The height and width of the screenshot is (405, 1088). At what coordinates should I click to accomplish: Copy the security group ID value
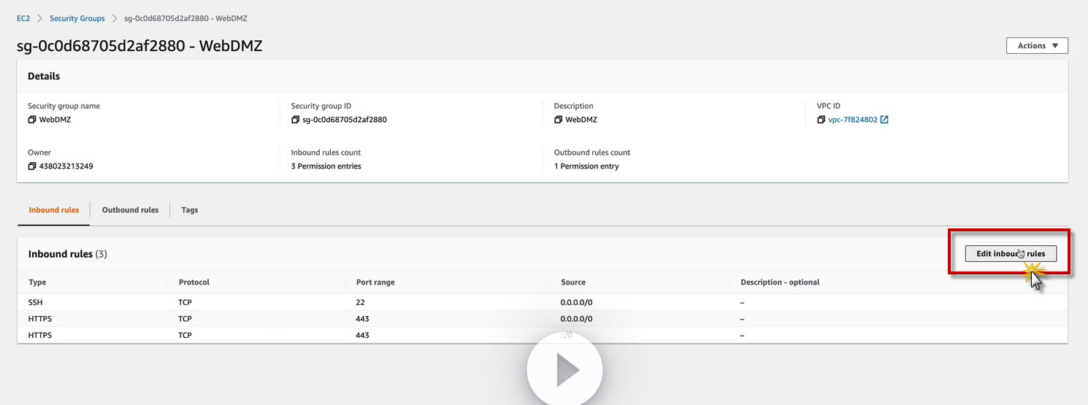tap(295, 120)
